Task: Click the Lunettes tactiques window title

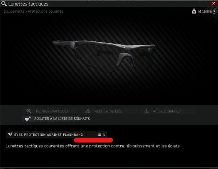Action: (28, 4)
